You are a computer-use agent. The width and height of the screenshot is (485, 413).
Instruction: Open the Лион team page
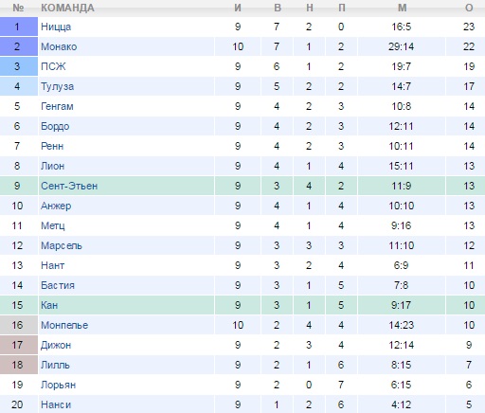(x=53, y=166)
